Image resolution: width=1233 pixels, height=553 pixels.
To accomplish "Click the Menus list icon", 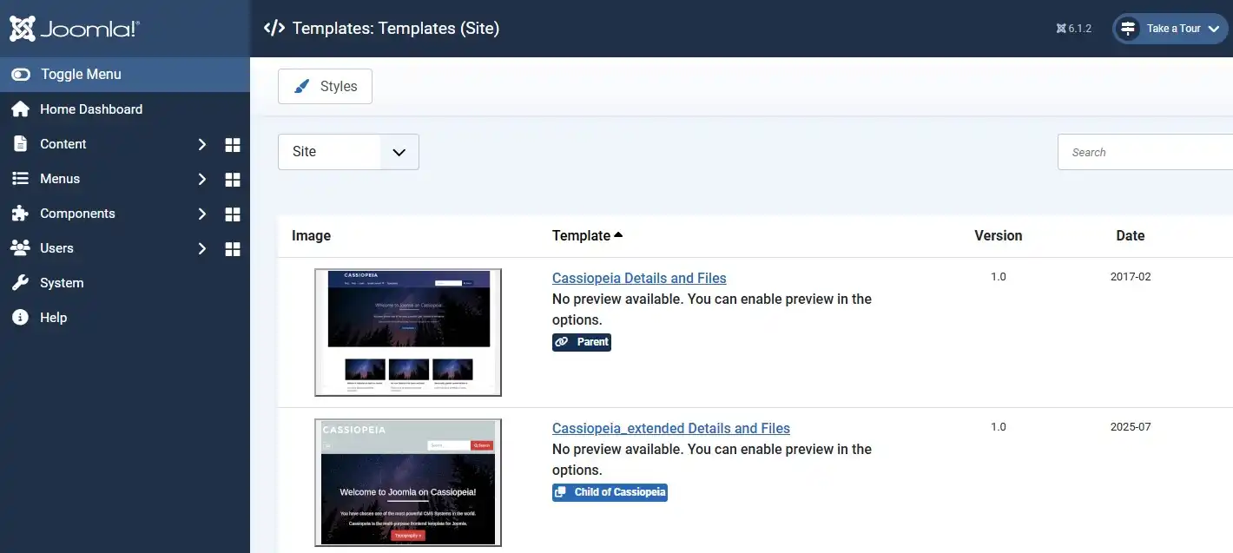I will coord(20,179).
